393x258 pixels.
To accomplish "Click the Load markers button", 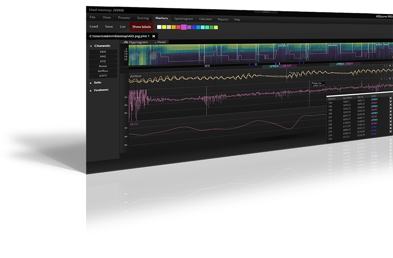I will tap(93, 27).
